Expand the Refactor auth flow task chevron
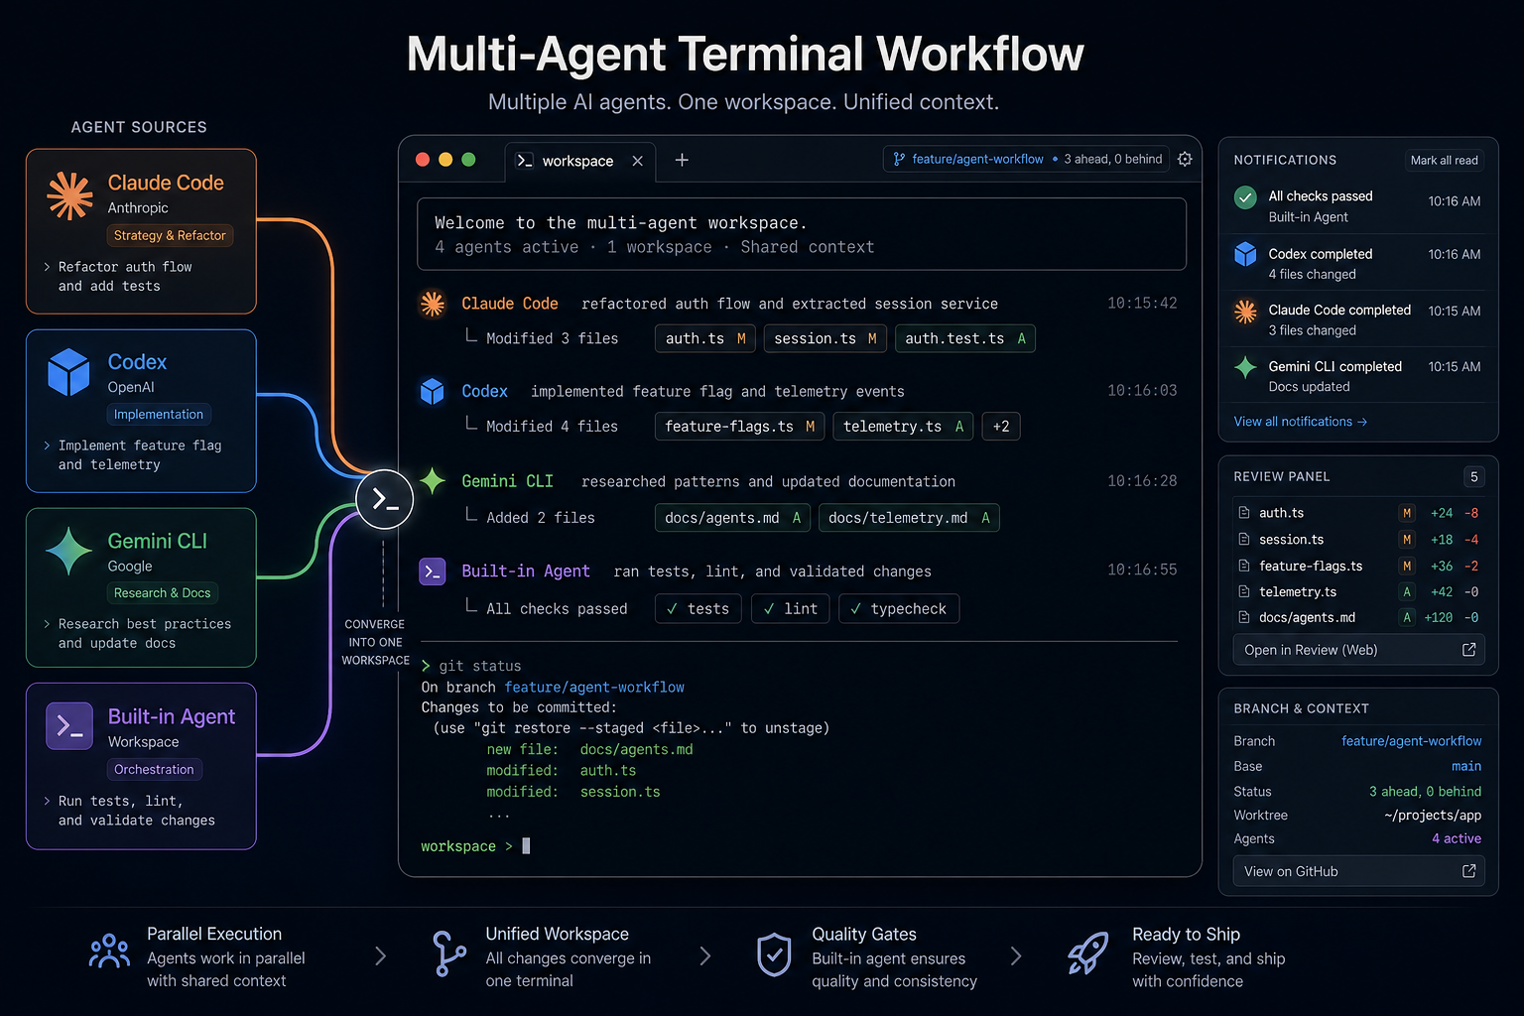 [47, 267]
